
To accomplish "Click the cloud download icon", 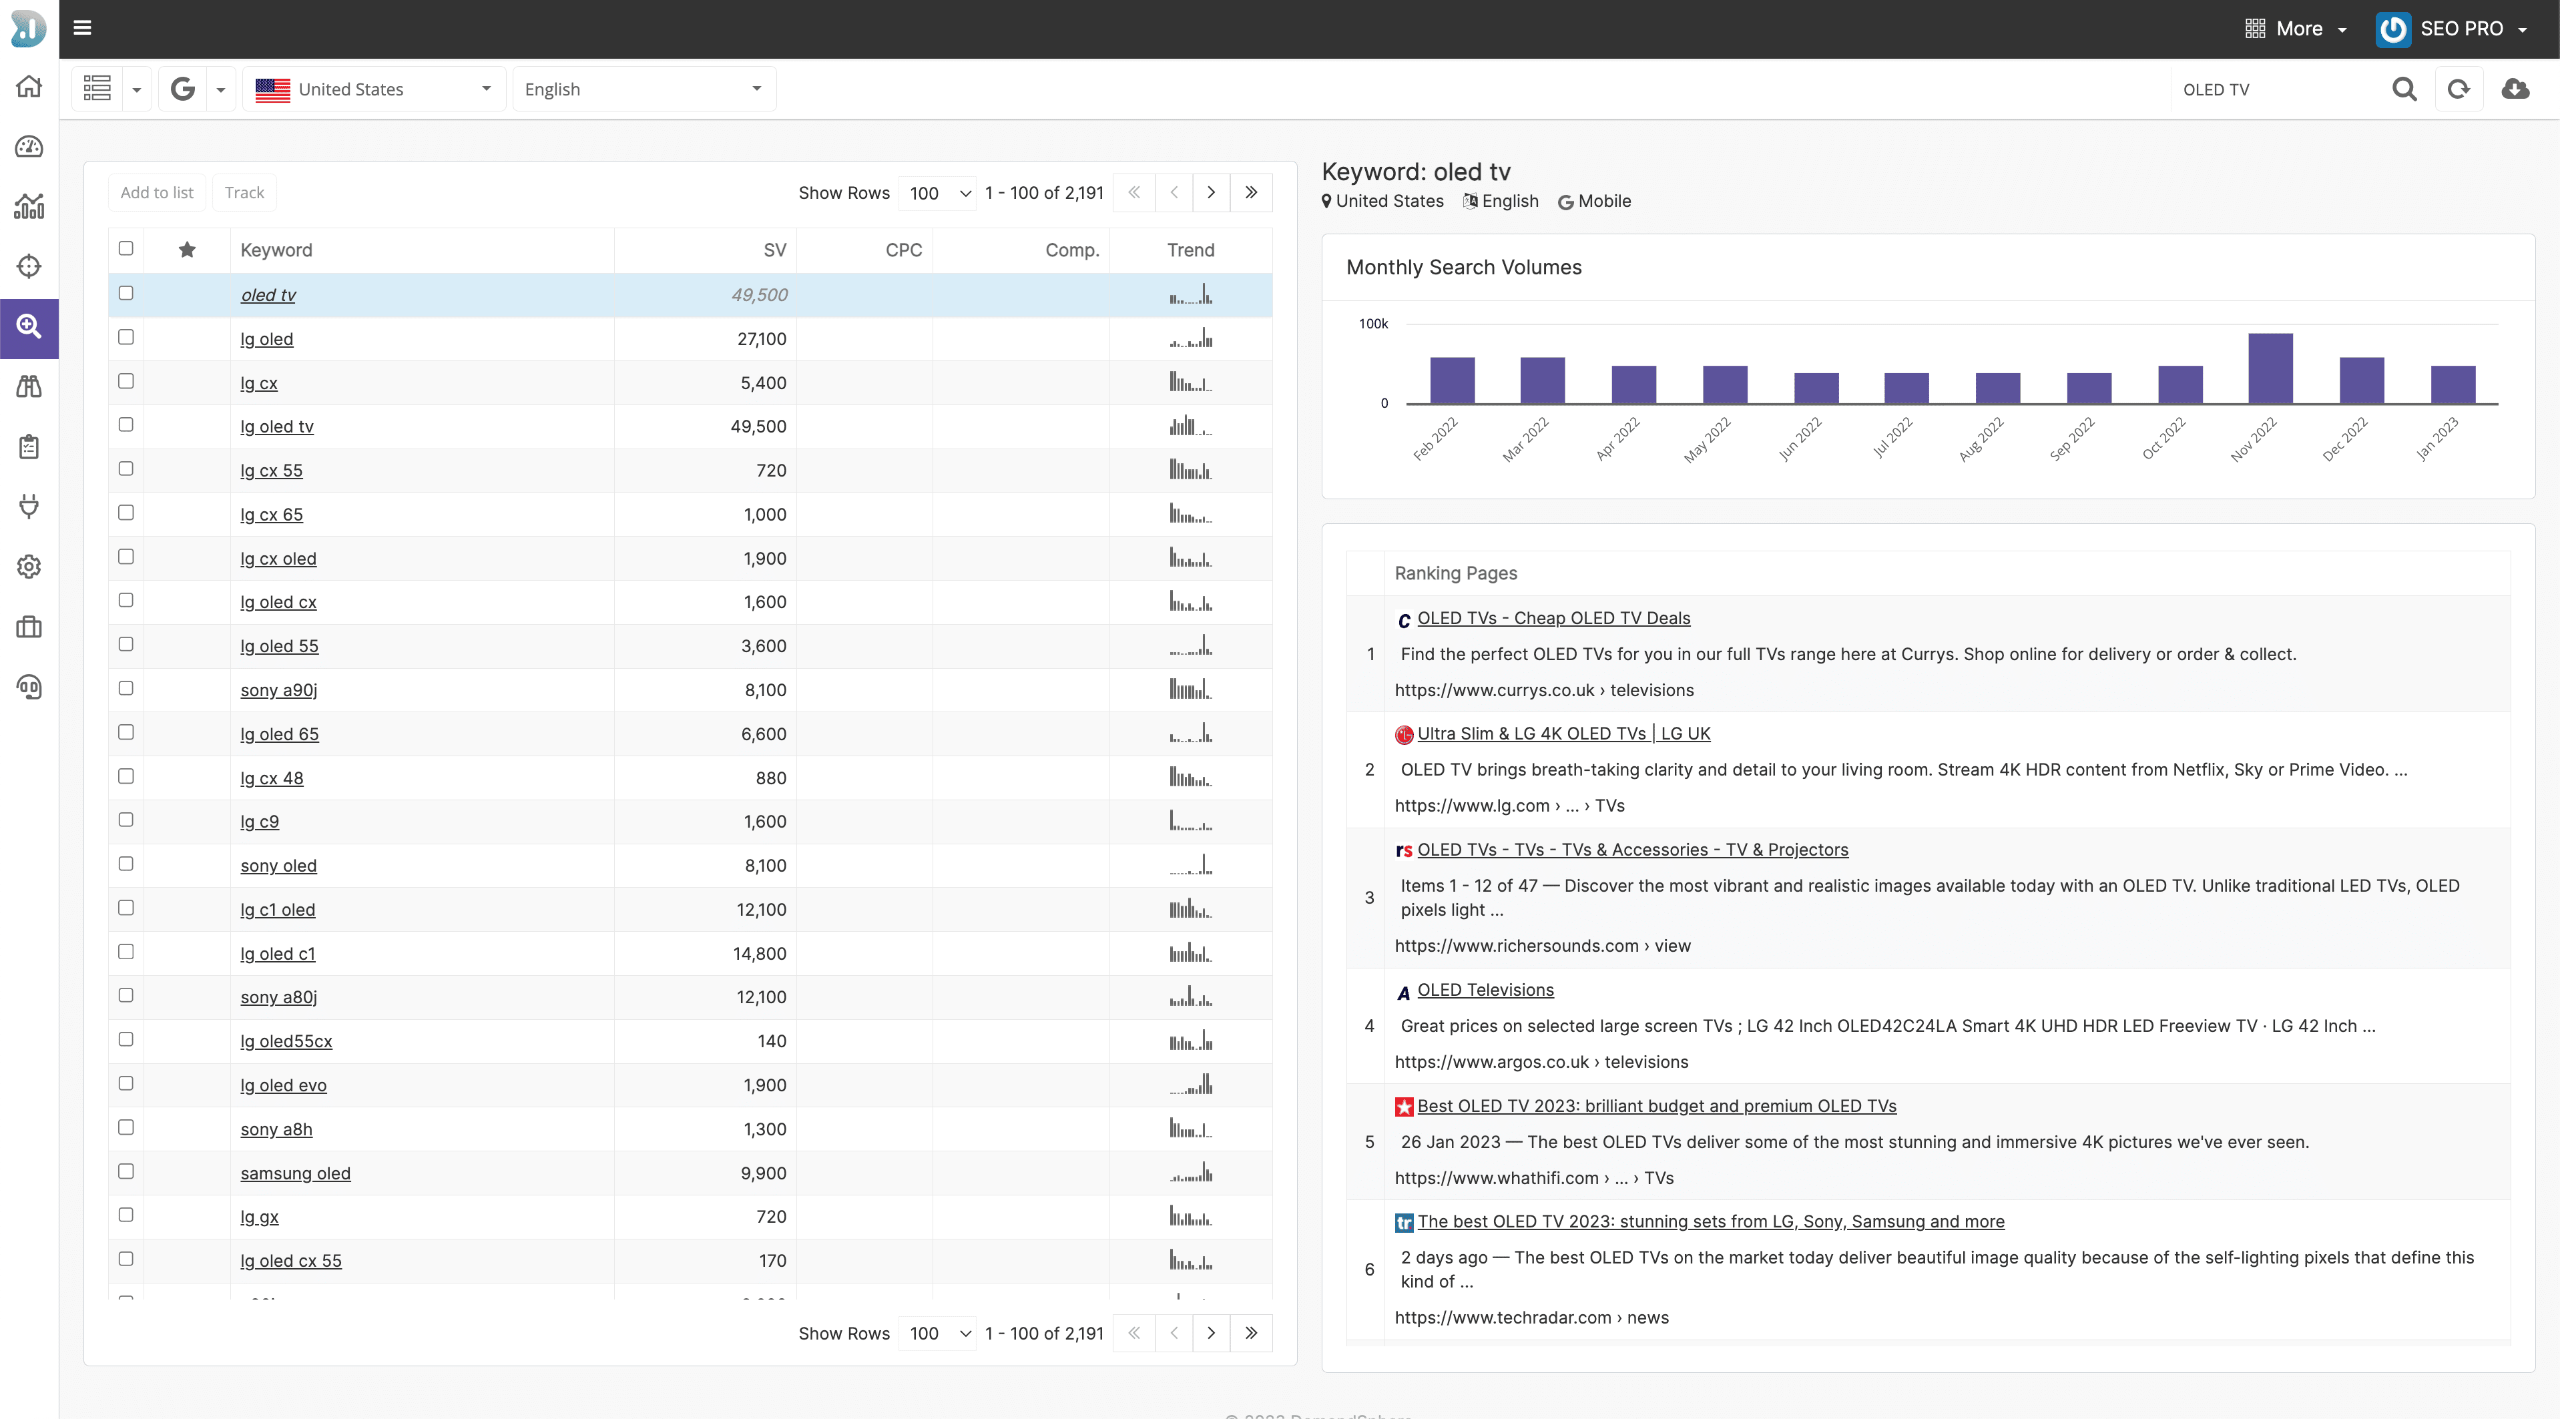I will pyautogui.click(x=2515, y=89).
